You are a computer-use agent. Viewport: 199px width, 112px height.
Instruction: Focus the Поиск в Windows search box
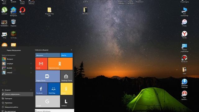(54, 111)
